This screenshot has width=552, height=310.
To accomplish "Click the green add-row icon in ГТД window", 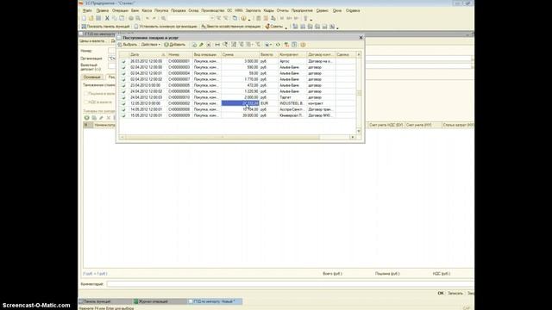I will click(86, 118).
